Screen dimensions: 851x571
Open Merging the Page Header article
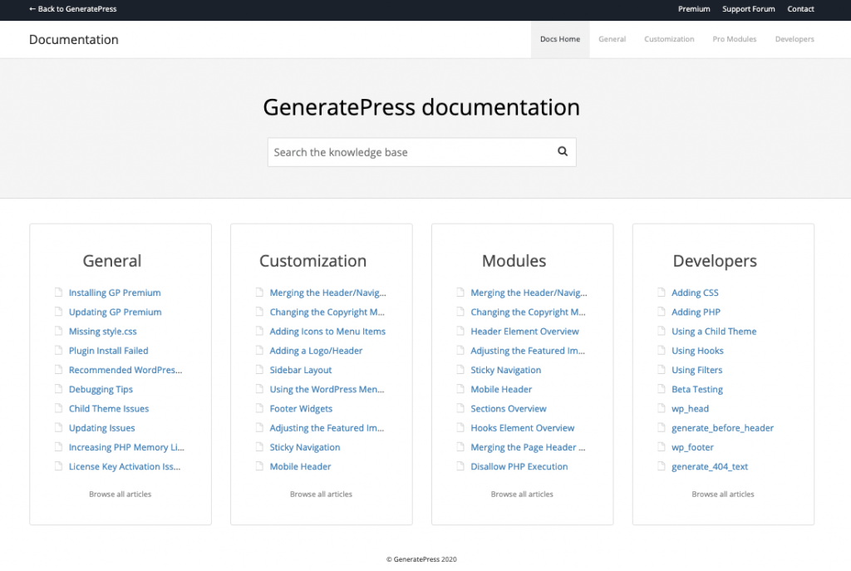coord(528,447)
